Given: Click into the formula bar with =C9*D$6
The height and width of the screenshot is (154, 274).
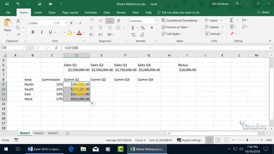Looking at the screenshot, I should tap(165, 47).
